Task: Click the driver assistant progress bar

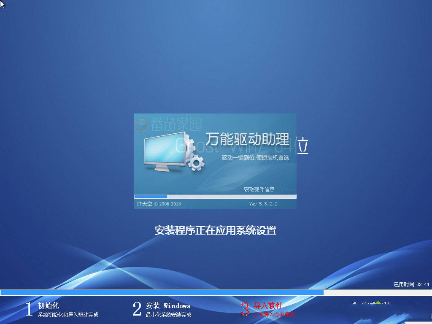Action: tap(215, 197)
